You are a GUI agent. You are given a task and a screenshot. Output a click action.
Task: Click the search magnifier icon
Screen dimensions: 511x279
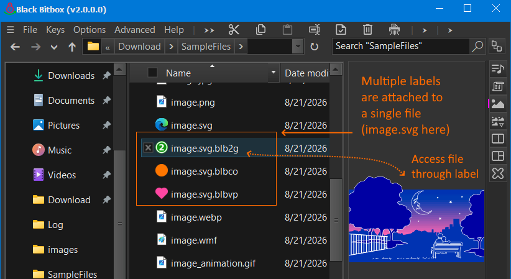[x=477, y=46]
